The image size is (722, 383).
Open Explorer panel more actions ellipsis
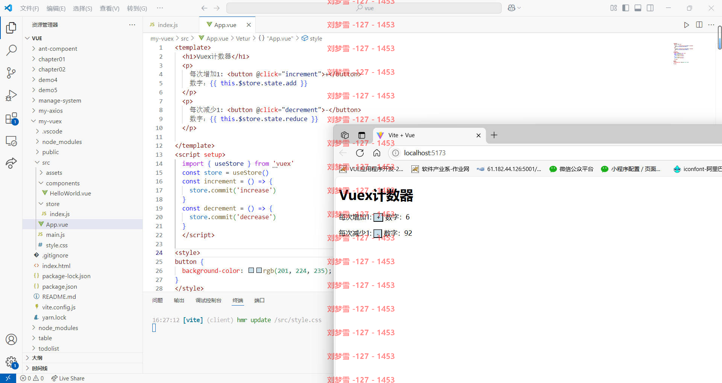click(132, 25)
